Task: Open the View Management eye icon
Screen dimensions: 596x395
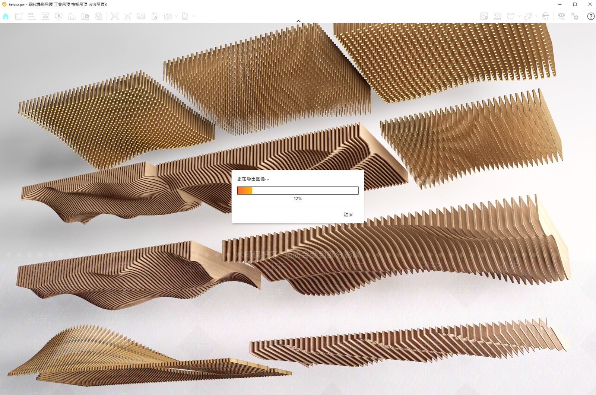Action: tap(45, 16)
